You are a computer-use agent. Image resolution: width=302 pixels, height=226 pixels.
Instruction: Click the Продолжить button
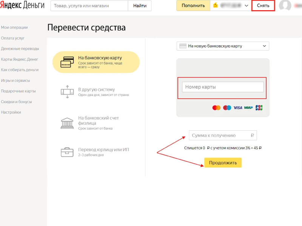click(x=222, y=162)
